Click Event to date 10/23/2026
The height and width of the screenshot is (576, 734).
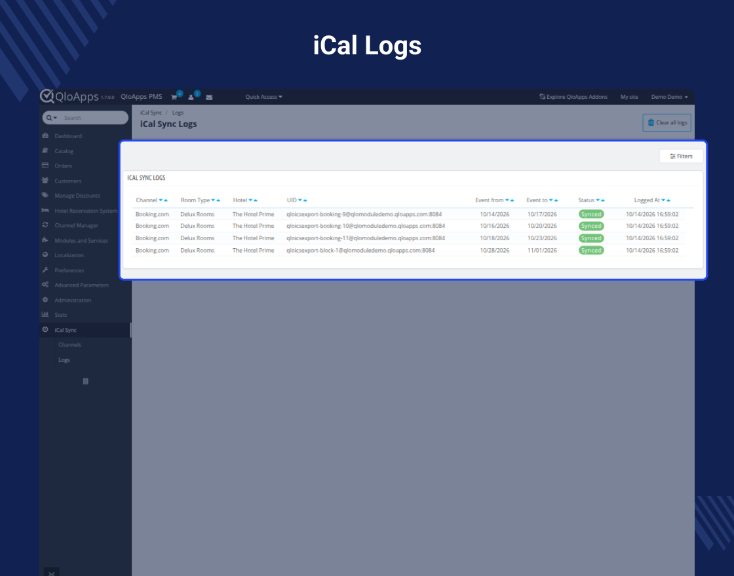[542, 238]
